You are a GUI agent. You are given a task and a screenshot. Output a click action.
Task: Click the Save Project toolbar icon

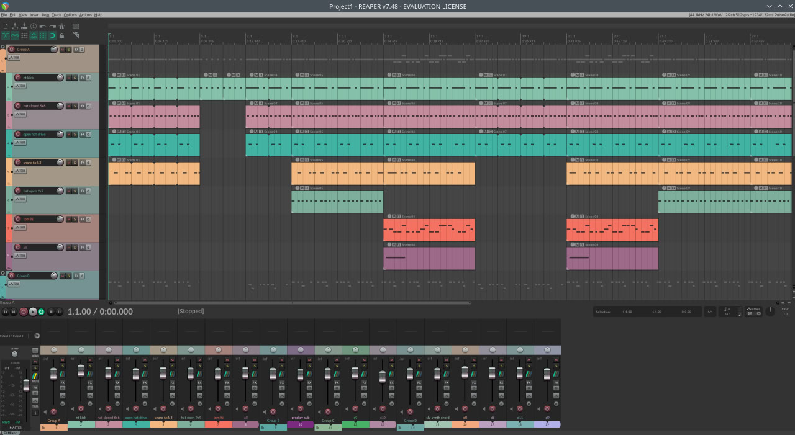point(24,26)
